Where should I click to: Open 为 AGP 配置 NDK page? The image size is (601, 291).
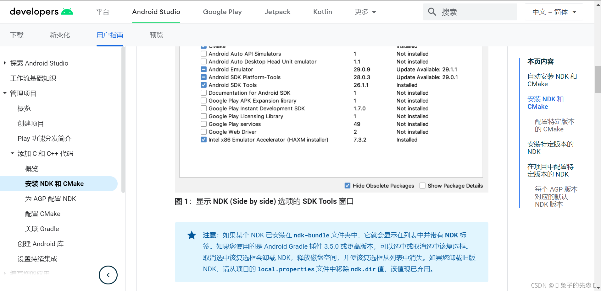51,199
